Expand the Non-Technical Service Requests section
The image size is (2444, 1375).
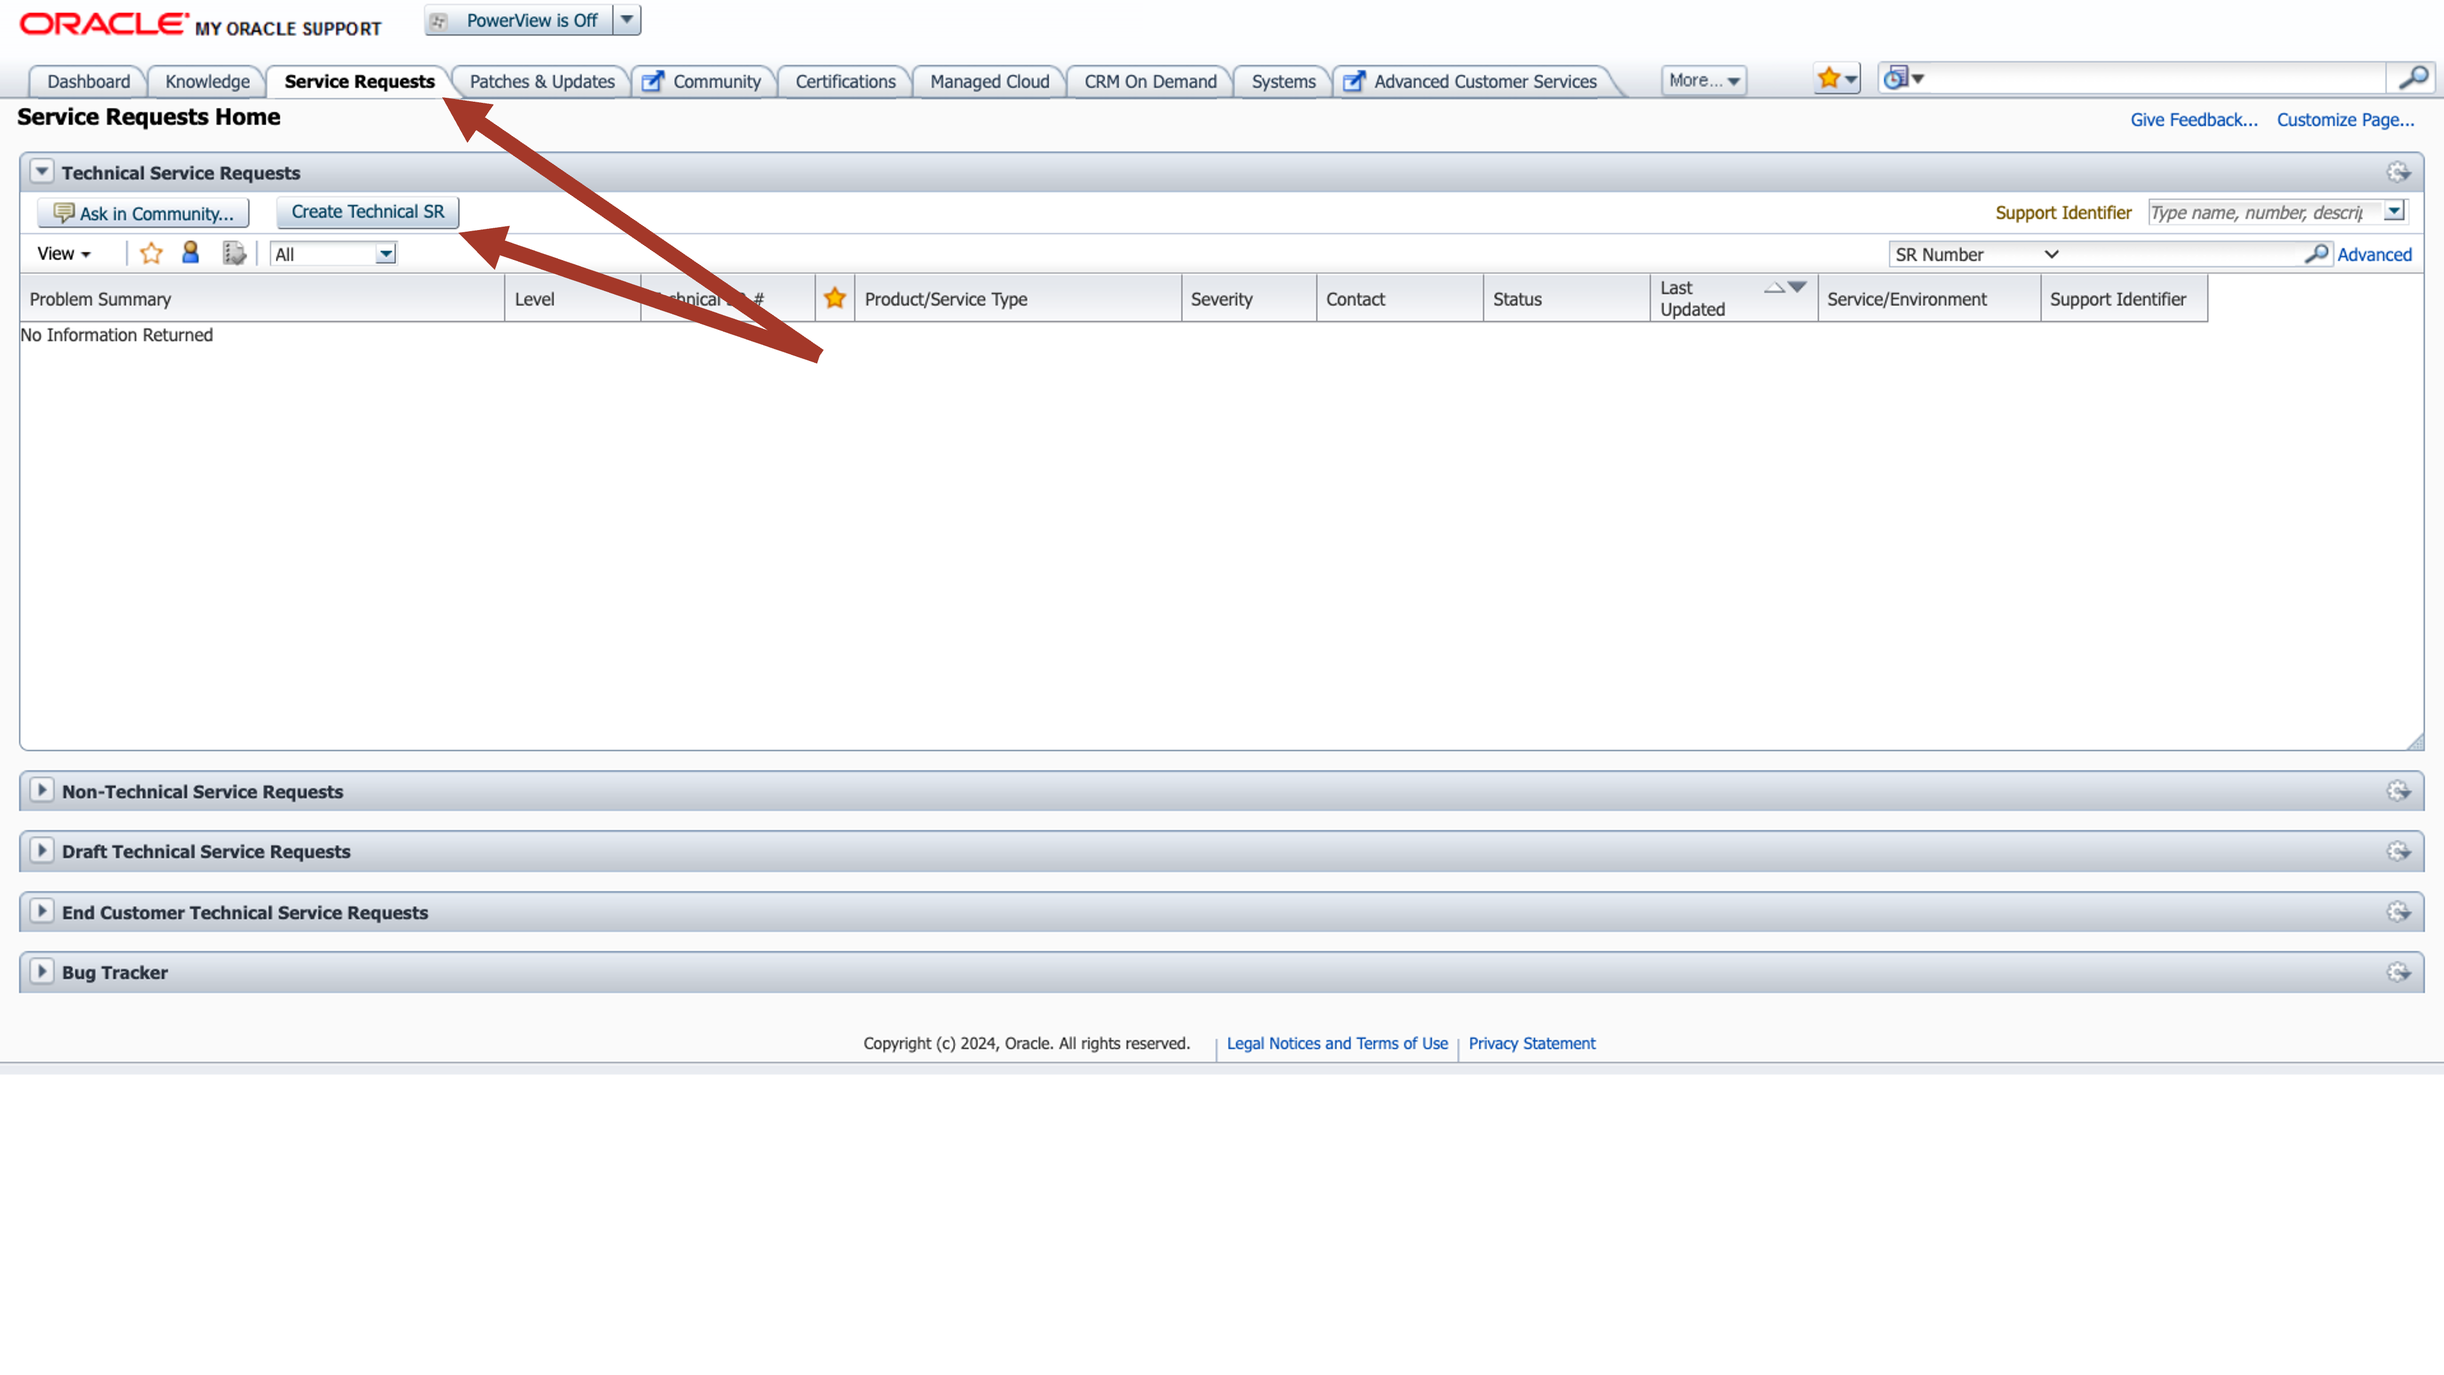click(42, 791)
